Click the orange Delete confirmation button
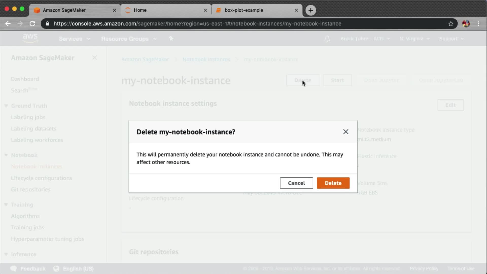Viewport: 487px width, 274px height. coord(333,183)
